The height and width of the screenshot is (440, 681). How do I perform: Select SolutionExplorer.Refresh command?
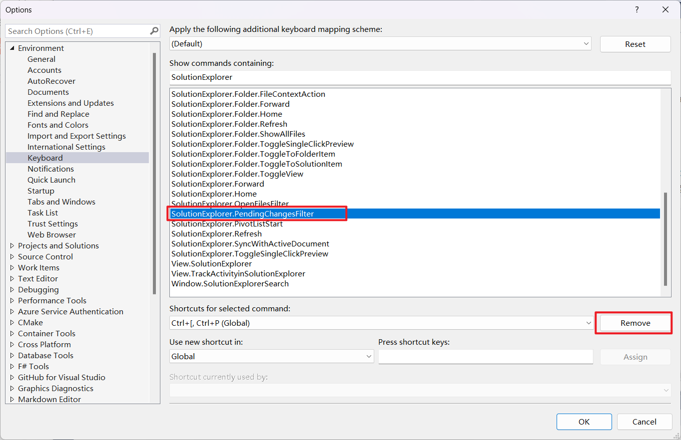coord(216,234)
